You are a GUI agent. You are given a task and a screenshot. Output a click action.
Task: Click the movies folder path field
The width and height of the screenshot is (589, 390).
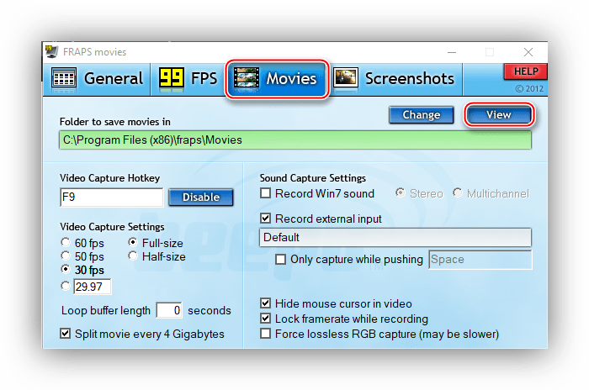click(295, 140)
